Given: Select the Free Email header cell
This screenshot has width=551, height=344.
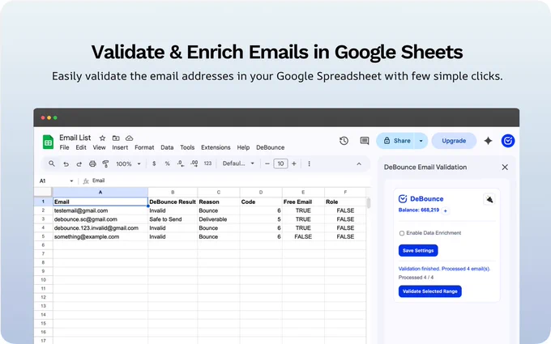Looking at the screenshot, I should pyautogui.click(x=303, y=202).
